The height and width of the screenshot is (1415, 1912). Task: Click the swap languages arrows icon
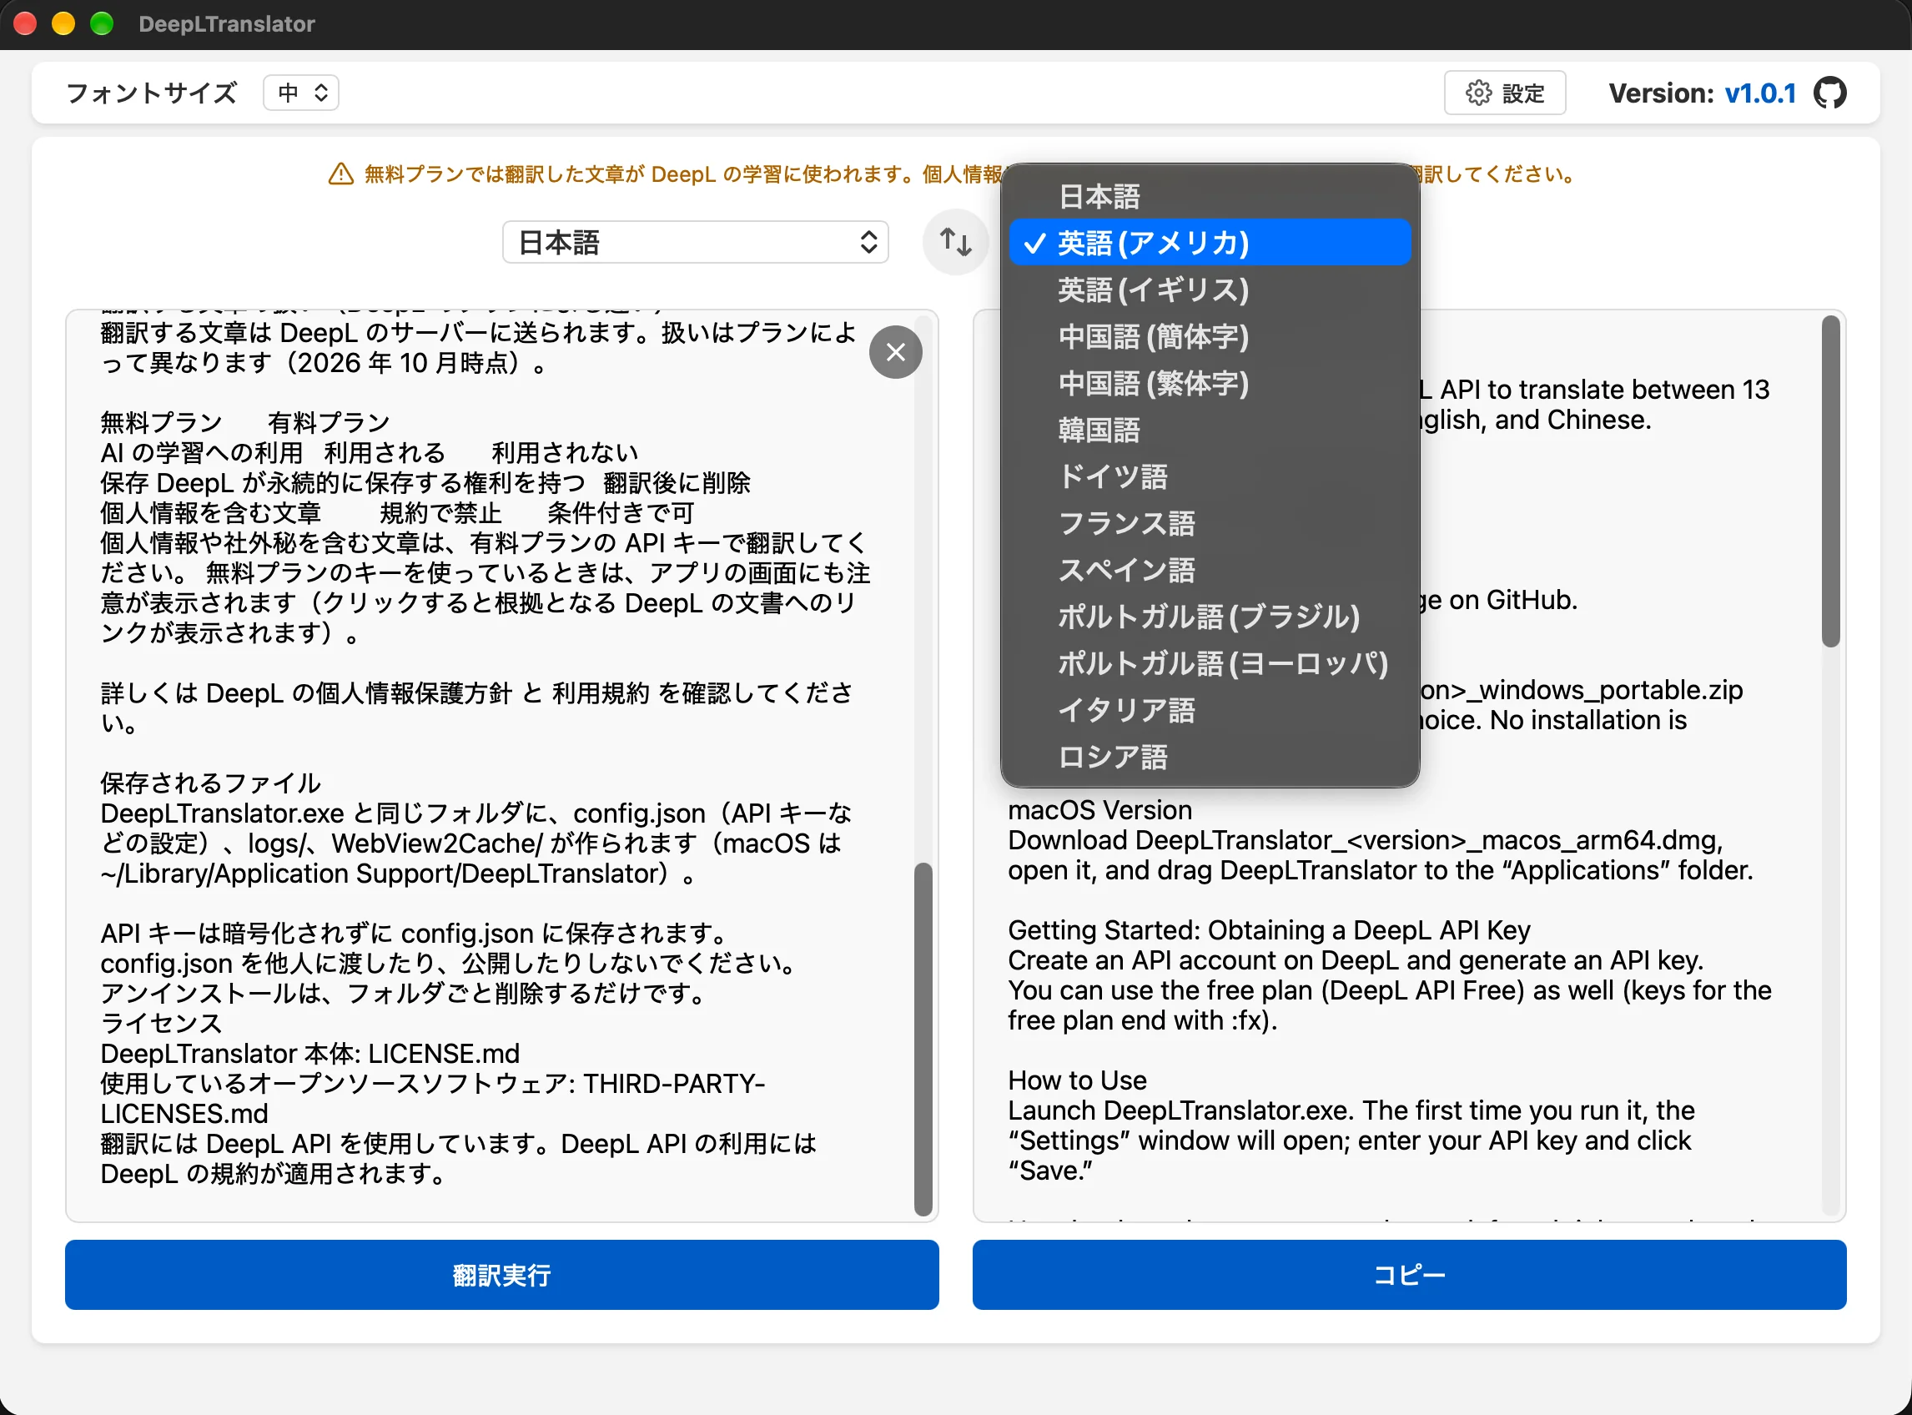click(955, 242)
